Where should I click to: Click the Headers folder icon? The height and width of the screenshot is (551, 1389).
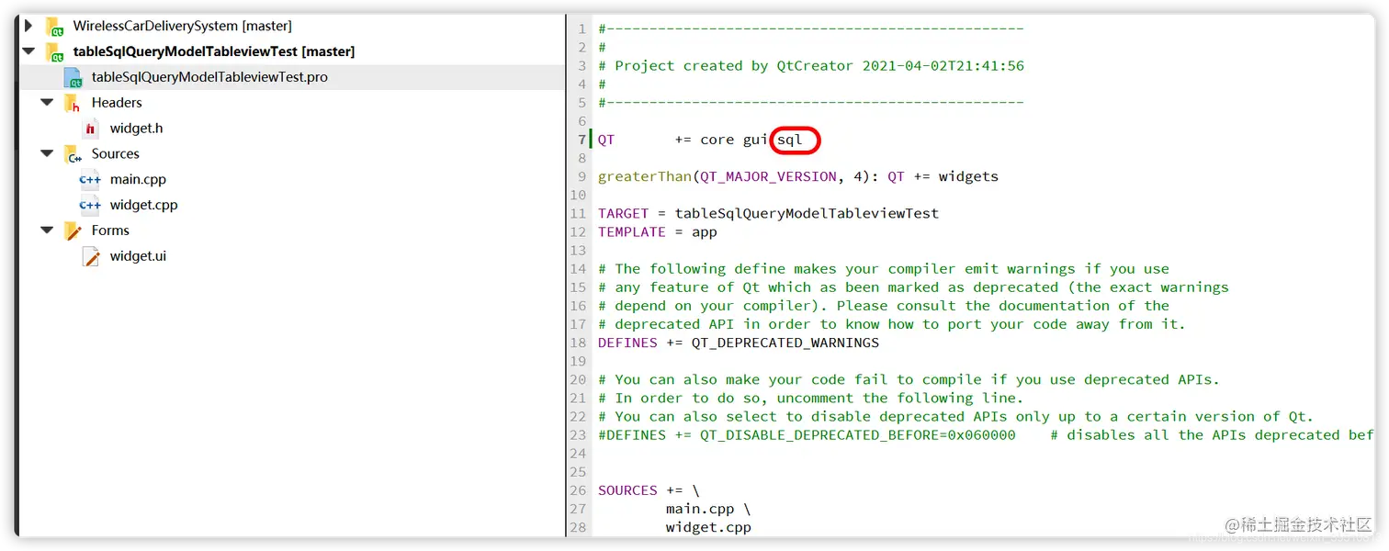(72, 102)
